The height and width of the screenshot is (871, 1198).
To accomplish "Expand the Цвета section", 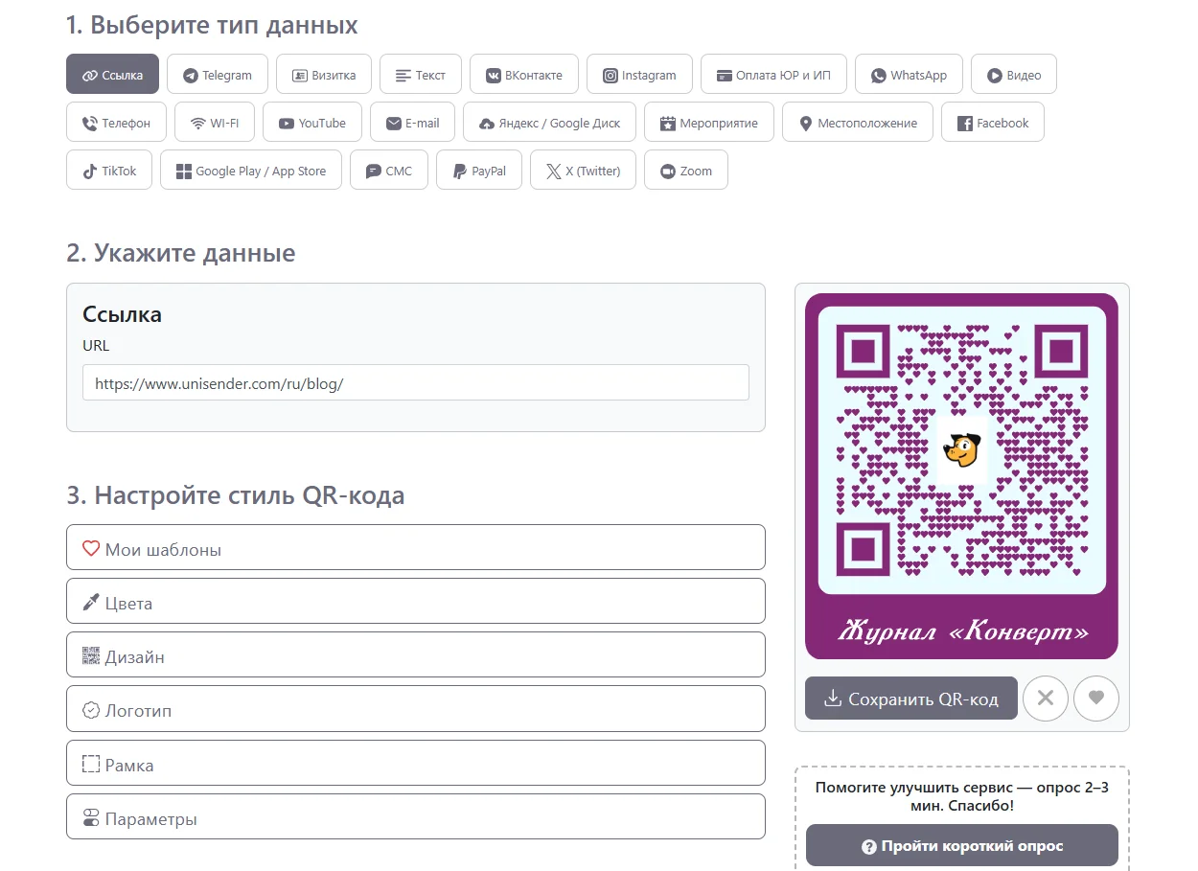I will pos(416,601).
